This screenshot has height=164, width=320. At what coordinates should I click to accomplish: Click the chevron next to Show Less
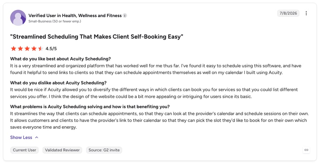click(x=37, y=137)
